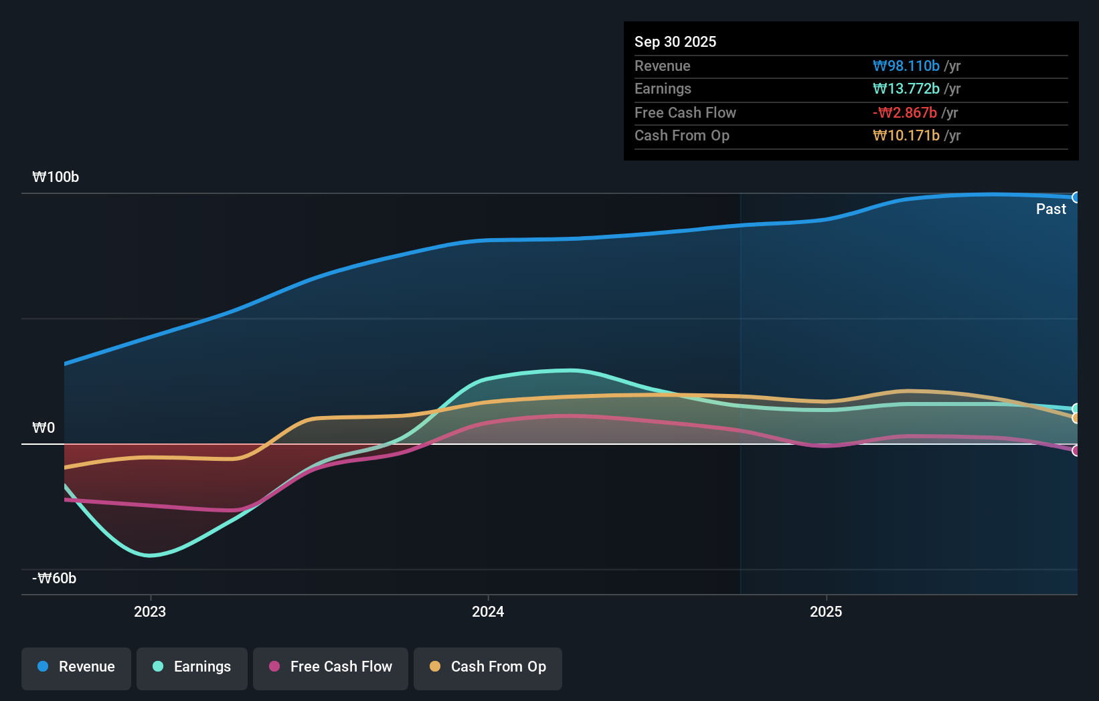Toggle the Cash From Op series

point(487,667)
